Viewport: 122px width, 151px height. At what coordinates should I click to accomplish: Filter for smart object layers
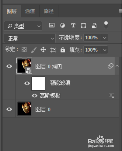pos(94,25)
